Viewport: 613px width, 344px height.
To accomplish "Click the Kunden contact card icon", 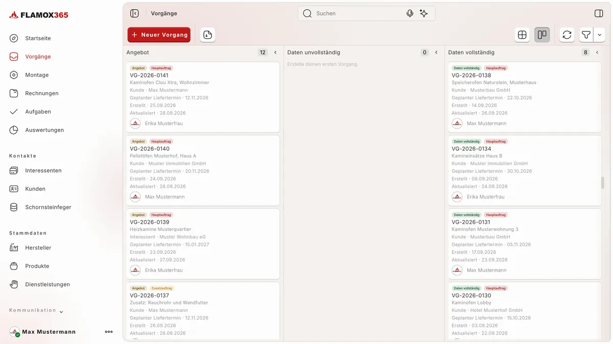I will click(14, 189).
